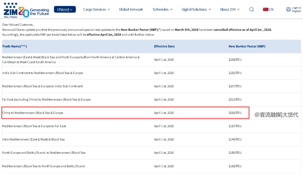
Task: Go to Global Network page
Action: [x=131, y=10]
